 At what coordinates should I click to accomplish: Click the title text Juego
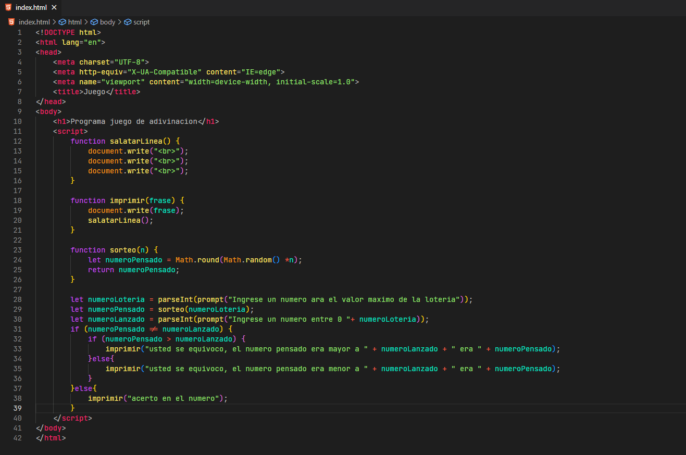pos(94,92)
